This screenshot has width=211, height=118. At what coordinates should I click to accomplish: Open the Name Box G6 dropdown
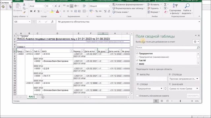(29, 22)
